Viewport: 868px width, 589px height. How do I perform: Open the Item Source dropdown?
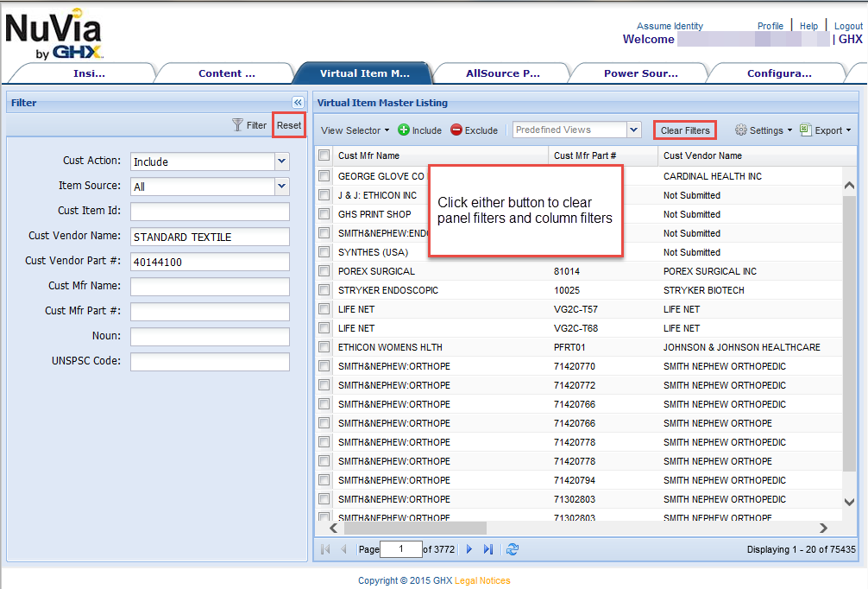(x=282, y=187)
